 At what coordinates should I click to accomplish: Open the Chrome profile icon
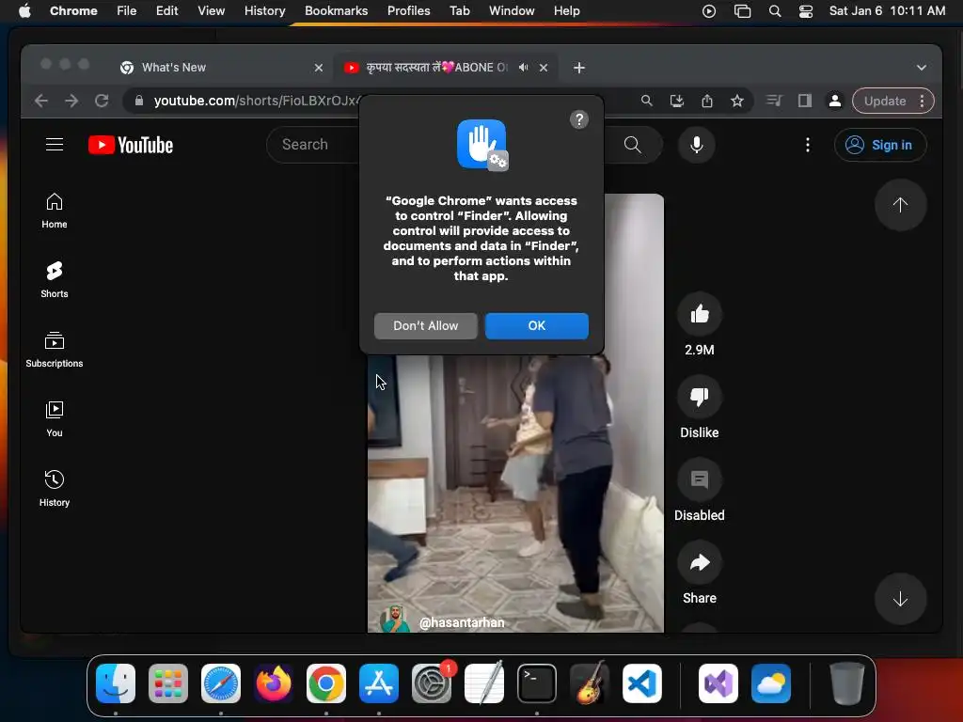point(835,101)
